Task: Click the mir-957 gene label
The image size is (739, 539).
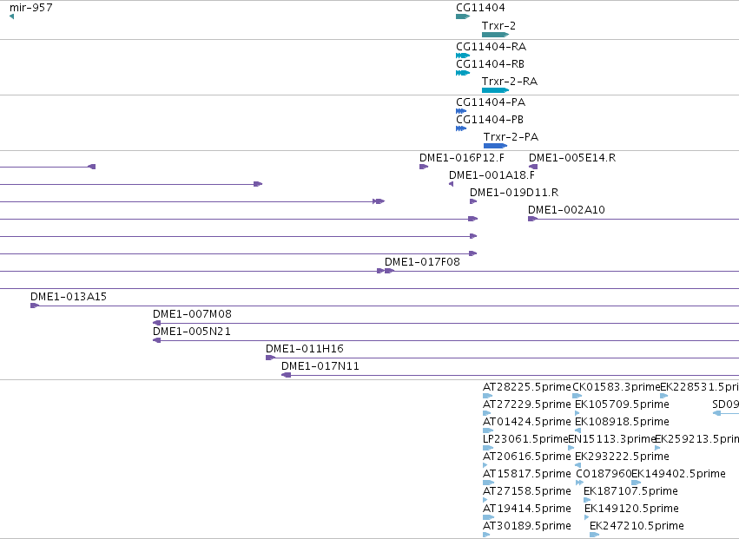Action: click(31, 8)
